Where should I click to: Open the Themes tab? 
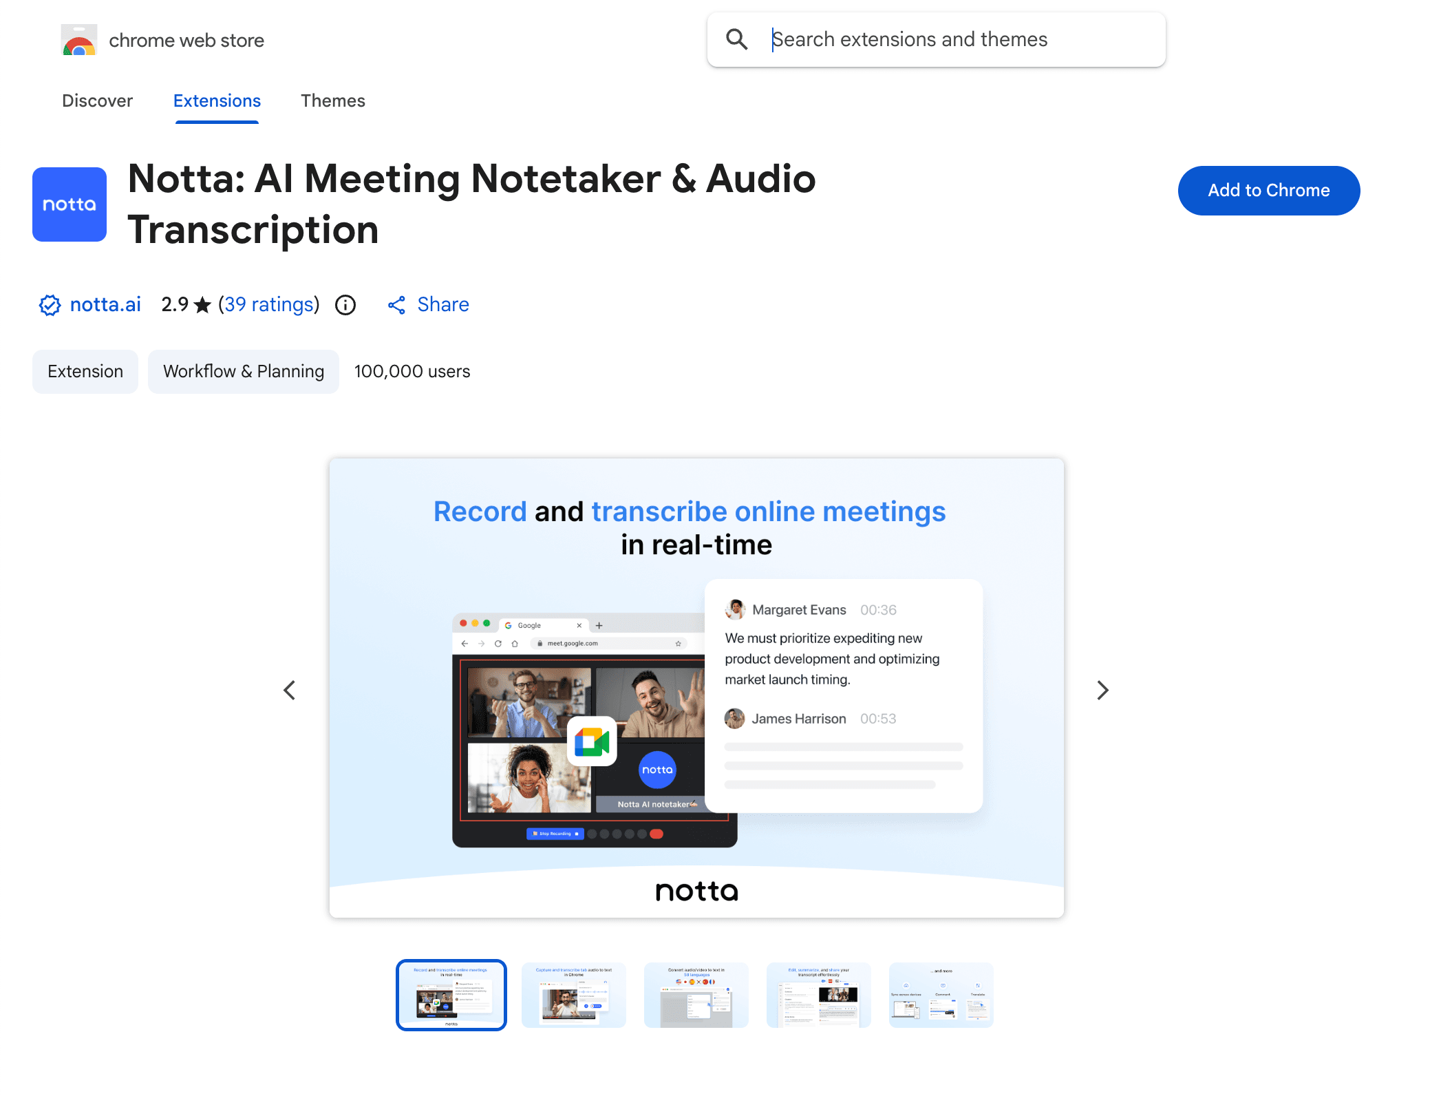(x=333, y=101)
